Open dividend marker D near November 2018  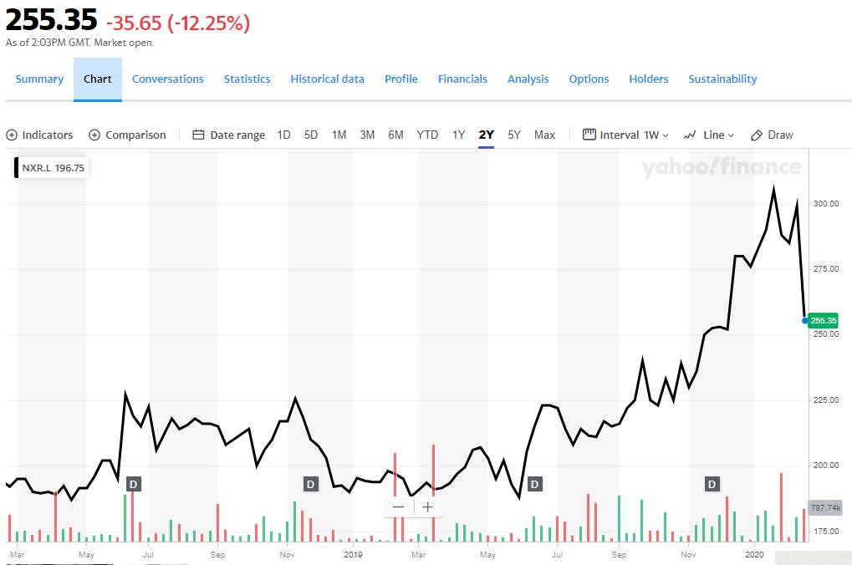point(310,483)
